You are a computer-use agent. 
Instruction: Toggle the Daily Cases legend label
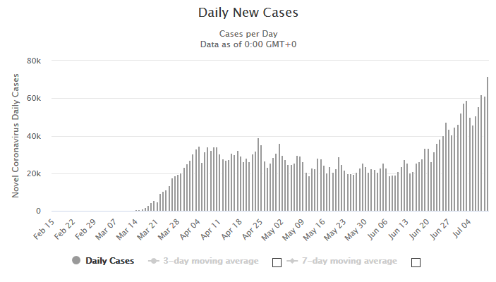pyautogui.click(x=110, y=261)
